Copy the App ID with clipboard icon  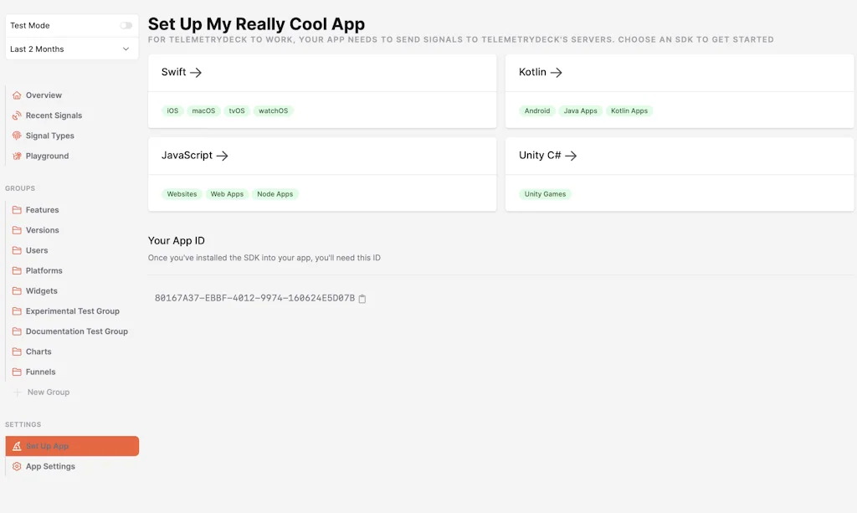tap(362, 298)
